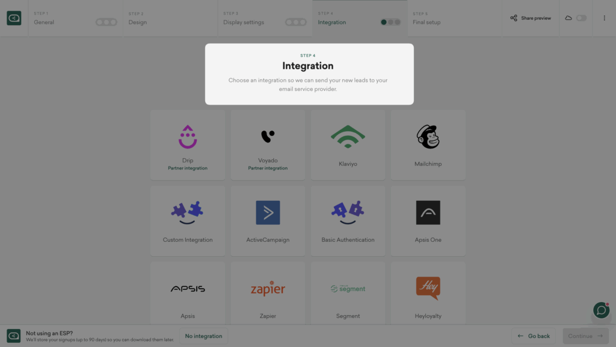The image size is (616, 347).
Task: Click the Drip Partner integration label
Action: click(x=188, y=168)
